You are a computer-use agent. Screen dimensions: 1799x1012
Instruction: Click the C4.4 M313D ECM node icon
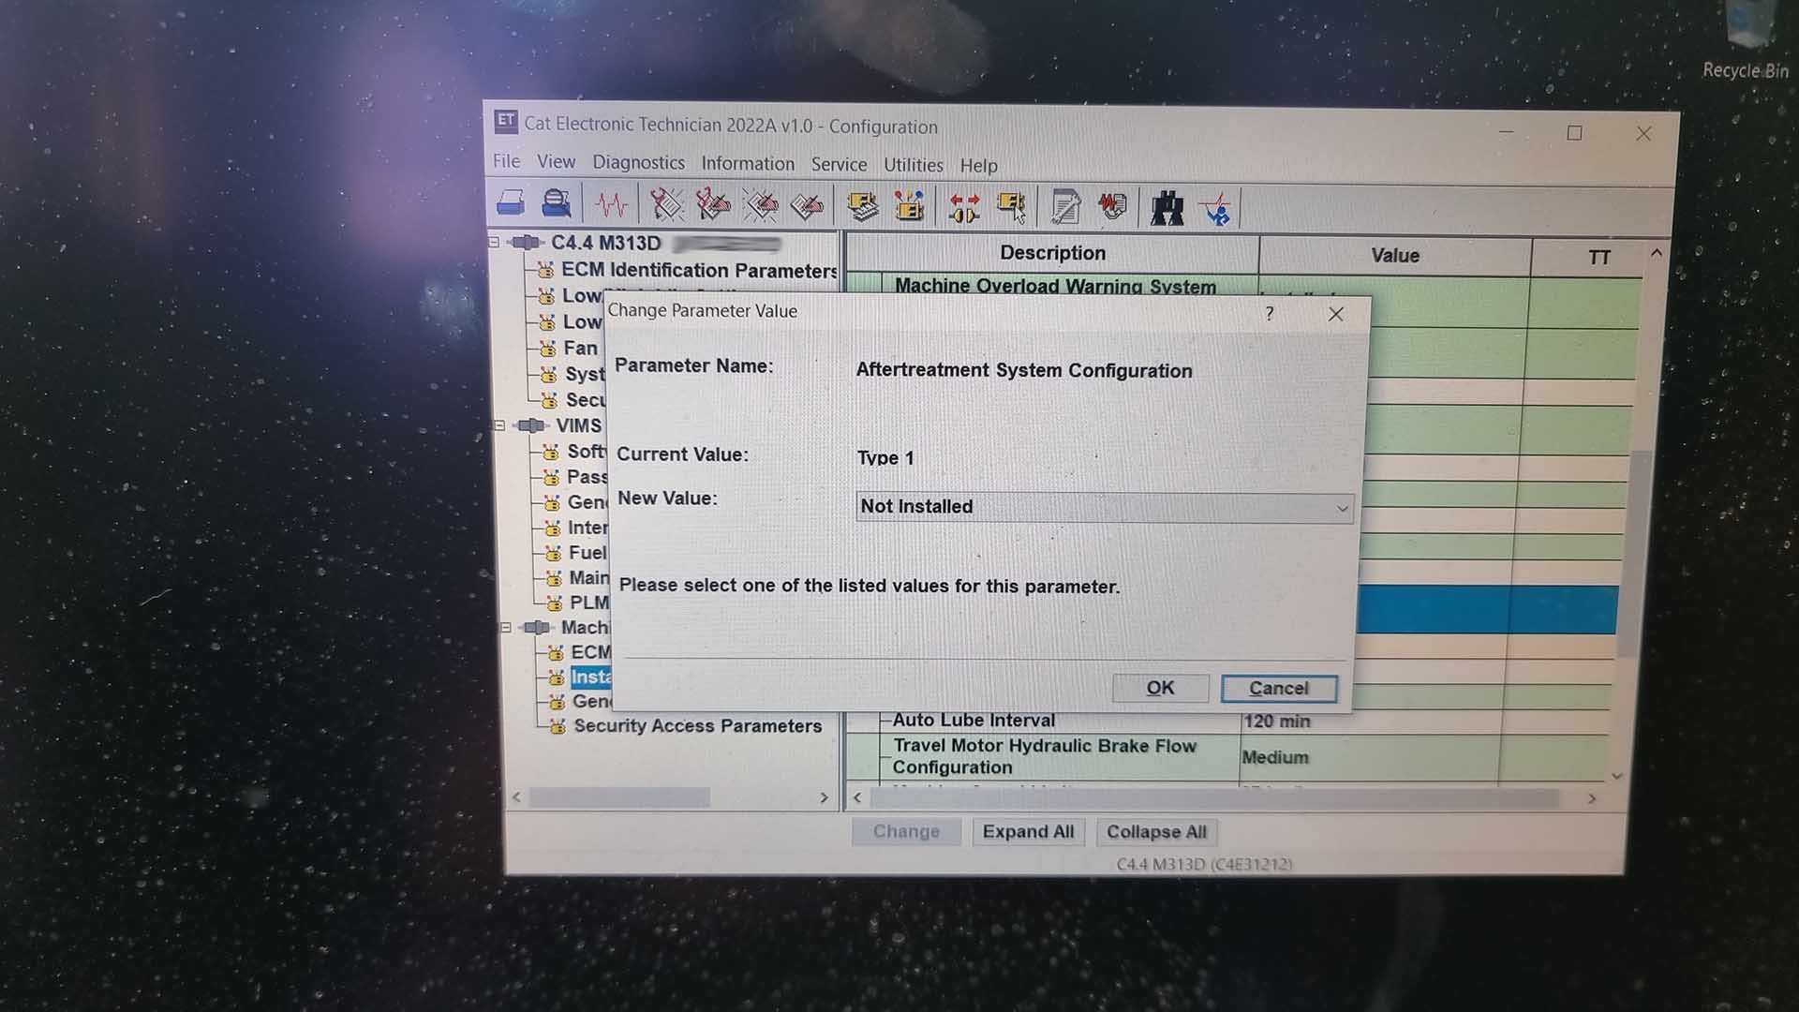(527, 243)
